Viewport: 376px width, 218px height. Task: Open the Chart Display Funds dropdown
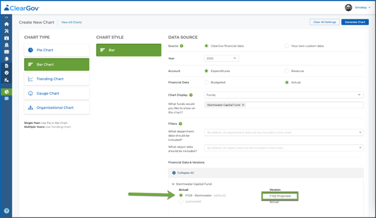click(284, 95)
